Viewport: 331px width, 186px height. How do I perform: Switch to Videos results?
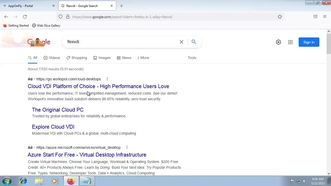click(x=52, y=58)
